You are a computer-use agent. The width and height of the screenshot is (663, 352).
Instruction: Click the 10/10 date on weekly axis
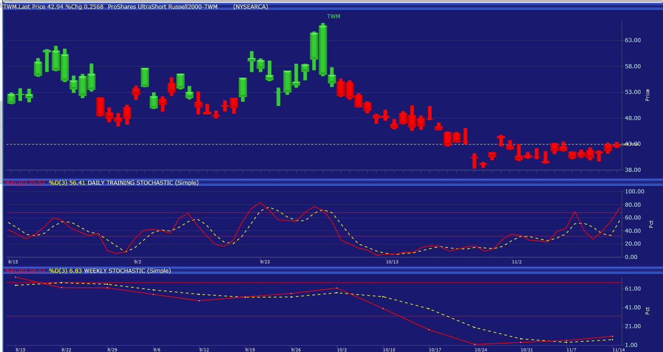(x=389, y=349)
